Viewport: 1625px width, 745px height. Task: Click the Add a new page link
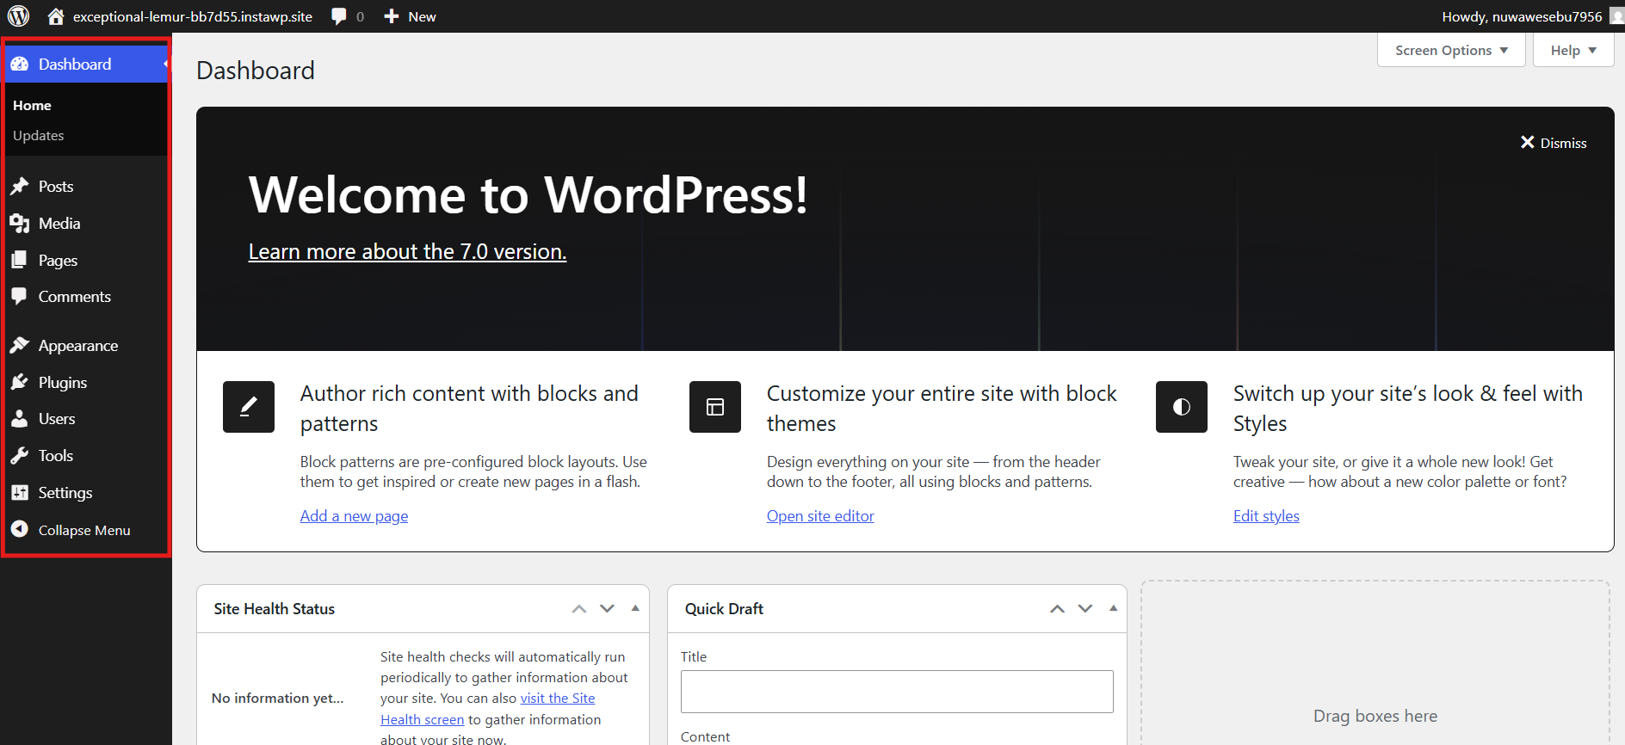(x=354, y=516)
